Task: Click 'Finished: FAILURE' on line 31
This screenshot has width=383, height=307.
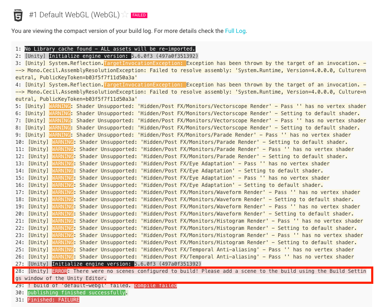Action: pos(54,300)
